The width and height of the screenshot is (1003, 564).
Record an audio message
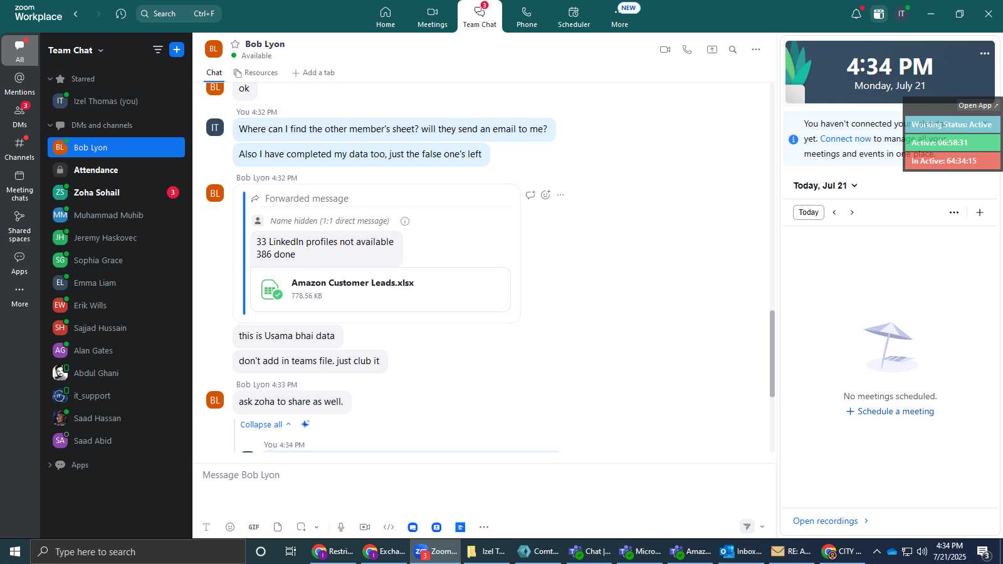click(341, 527)
